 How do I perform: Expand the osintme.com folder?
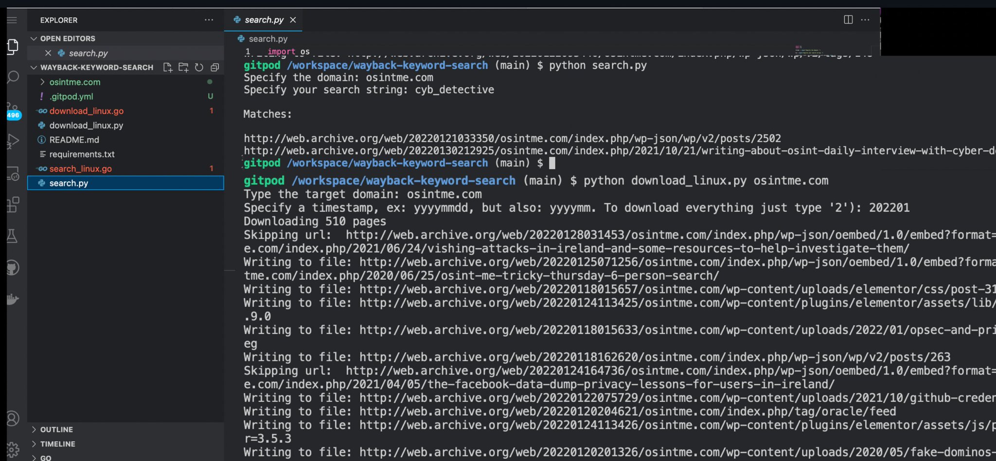pos(42,82)
